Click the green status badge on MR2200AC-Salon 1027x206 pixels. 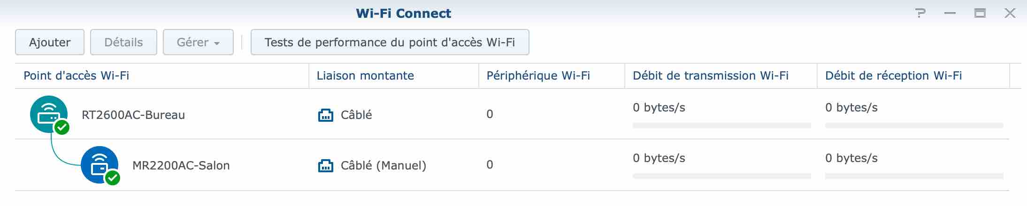(x=113, y=178)
